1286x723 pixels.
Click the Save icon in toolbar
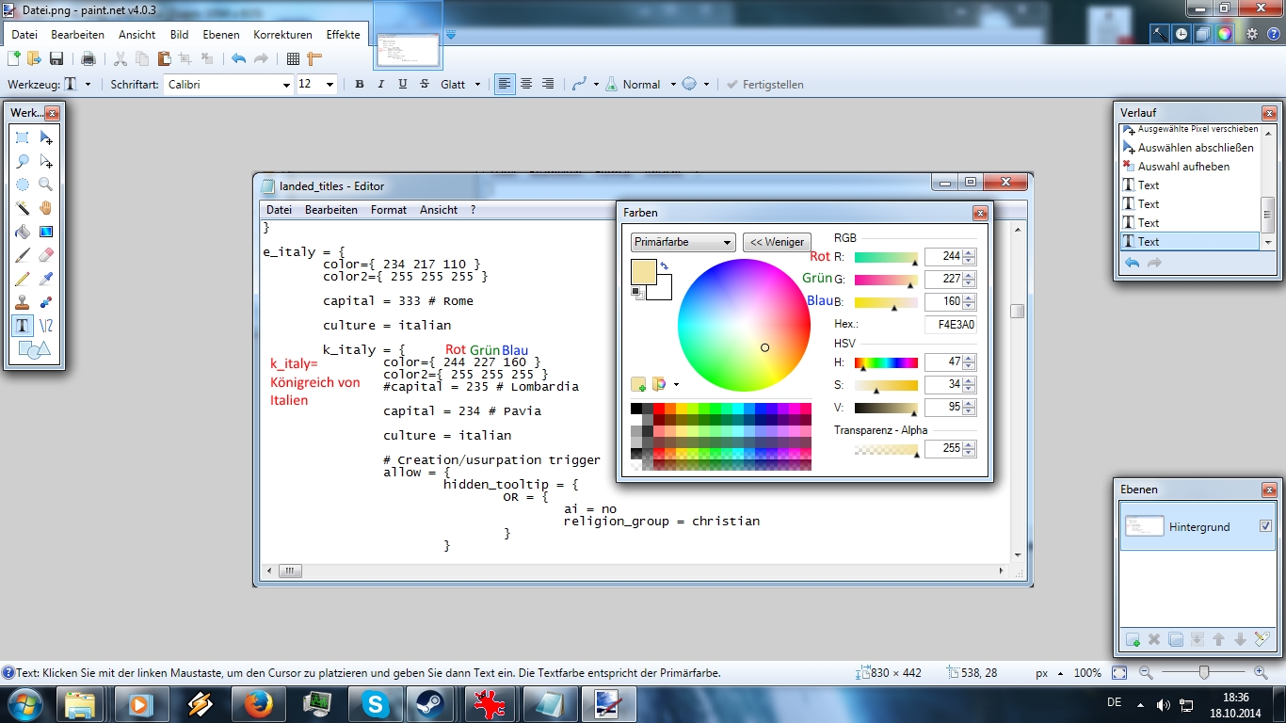click(56, 58)
